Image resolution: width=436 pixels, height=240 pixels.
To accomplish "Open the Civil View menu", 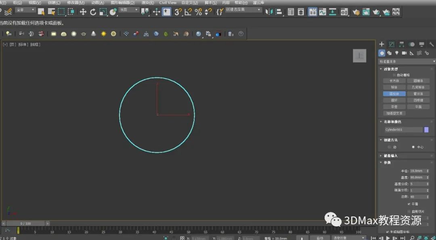I will pos(168,2).
